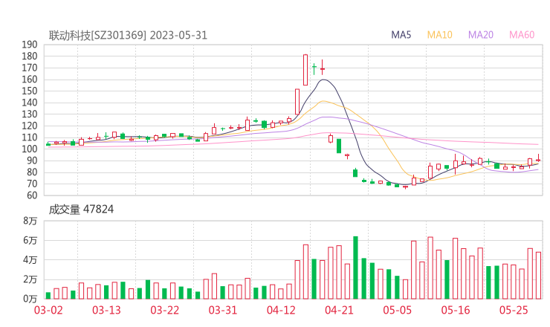550x327 pixels.
Task: Click the 05-25 date axis label
Action: [x=514, y=310]
